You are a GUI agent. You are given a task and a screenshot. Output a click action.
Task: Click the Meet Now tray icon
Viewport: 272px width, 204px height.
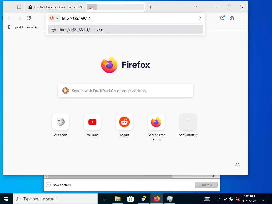(225, 199)
